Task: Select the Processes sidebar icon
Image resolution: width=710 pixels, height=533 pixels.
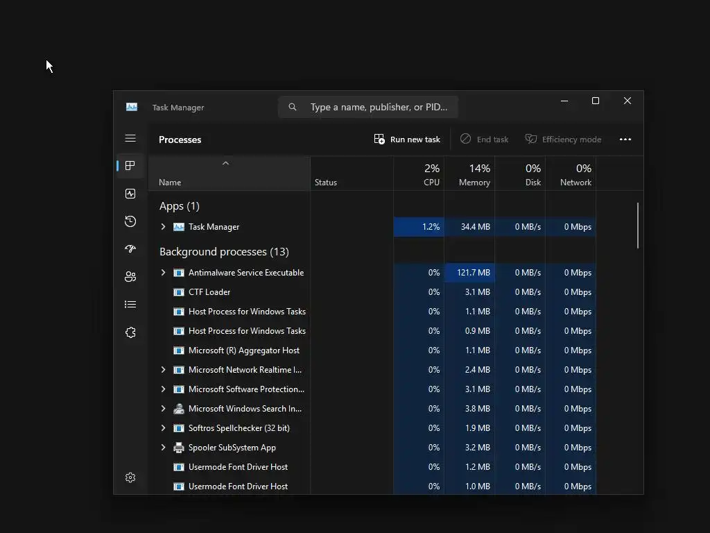Action: 130,166
